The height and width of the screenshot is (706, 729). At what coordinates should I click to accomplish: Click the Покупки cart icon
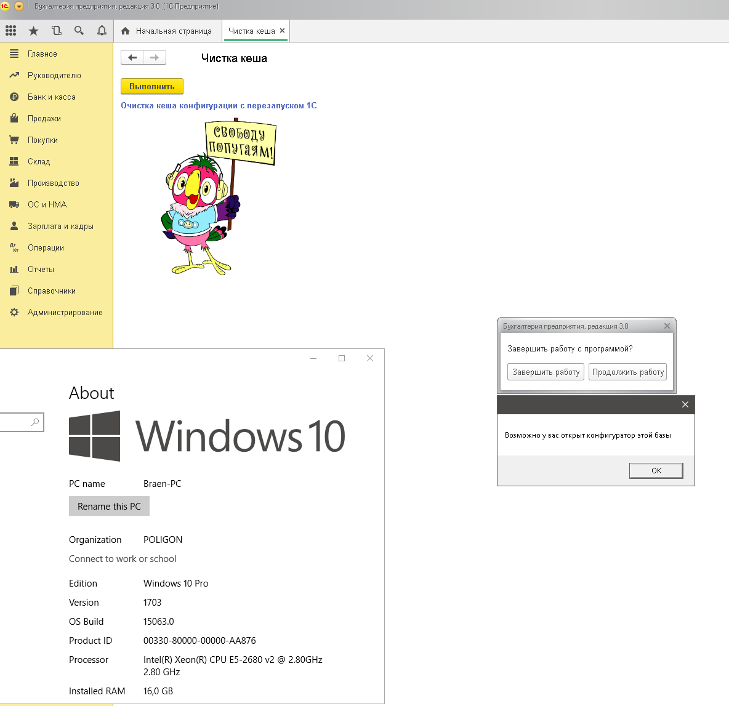[x=14, y=140]
